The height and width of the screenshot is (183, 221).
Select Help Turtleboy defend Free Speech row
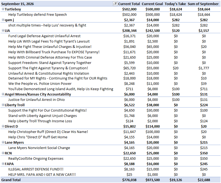coord(110,14)
